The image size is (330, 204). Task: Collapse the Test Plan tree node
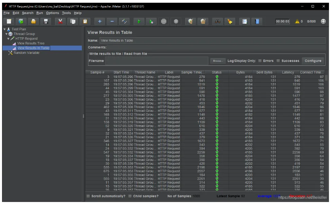click(5, 29)
